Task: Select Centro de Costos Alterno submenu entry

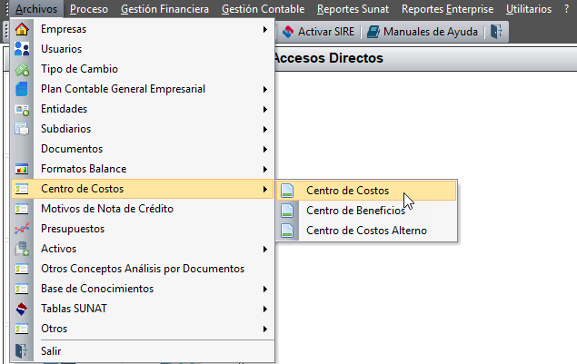Action: click(x=366, y=231)
